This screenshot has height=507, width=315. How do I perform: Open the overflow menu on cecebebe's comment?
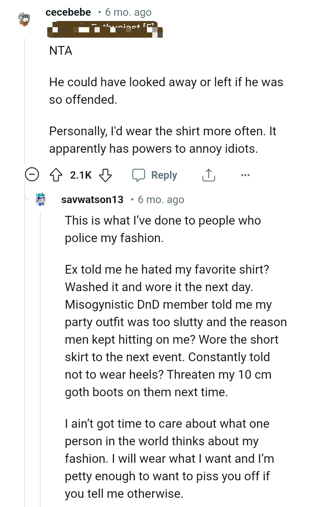[245, 175]
